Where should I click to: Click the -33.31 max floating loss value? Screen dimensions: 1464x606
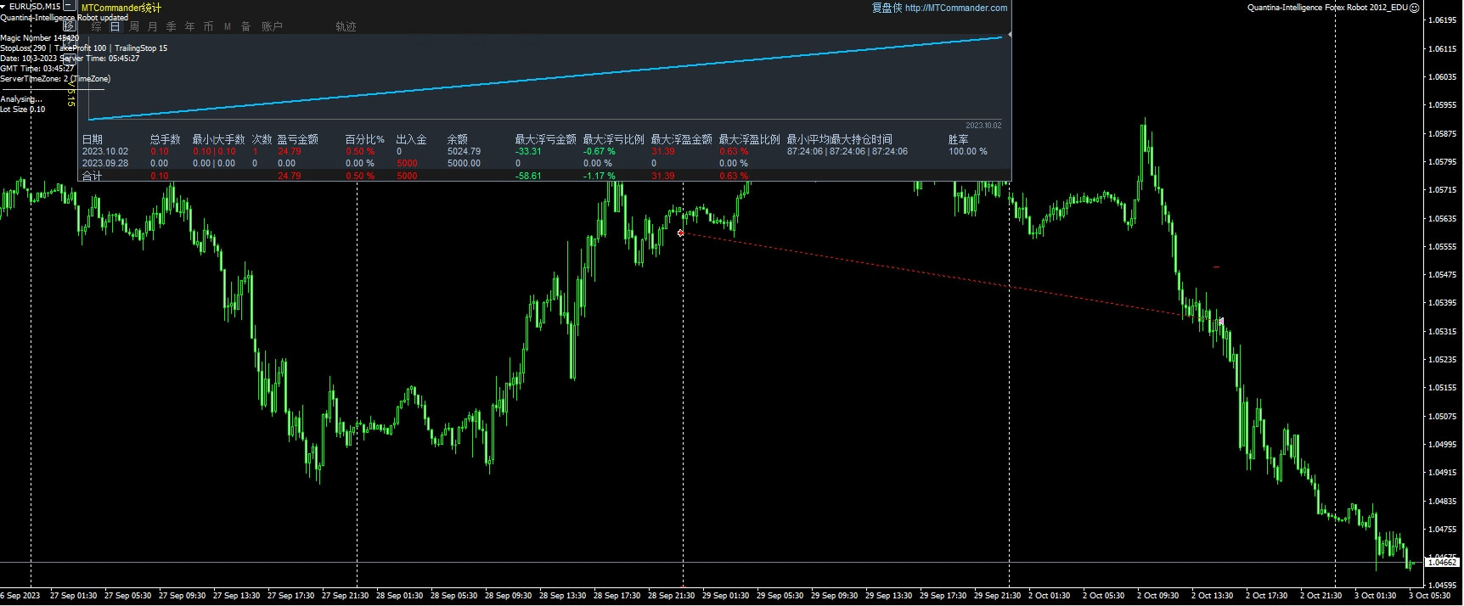pos(528,152)
